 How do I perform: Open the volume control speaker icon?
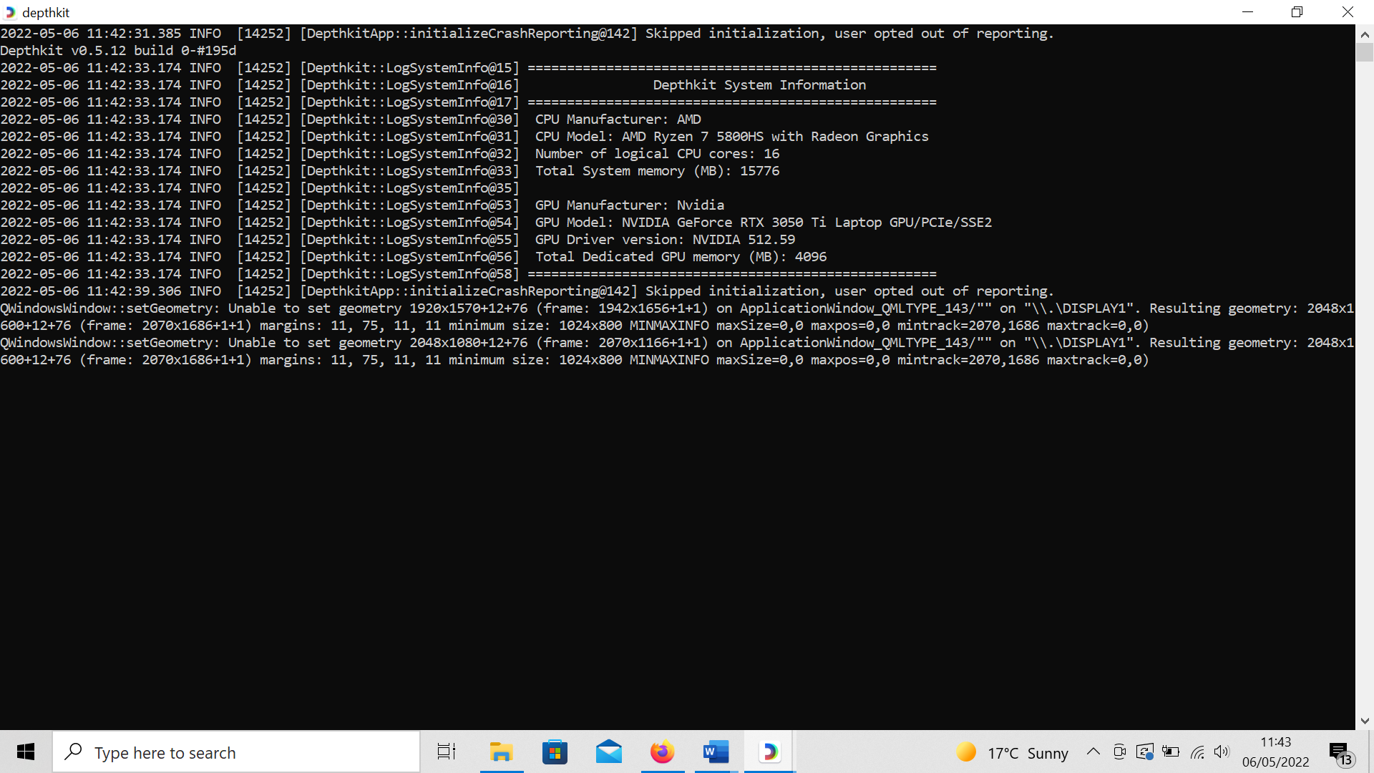coord(1222,752)
